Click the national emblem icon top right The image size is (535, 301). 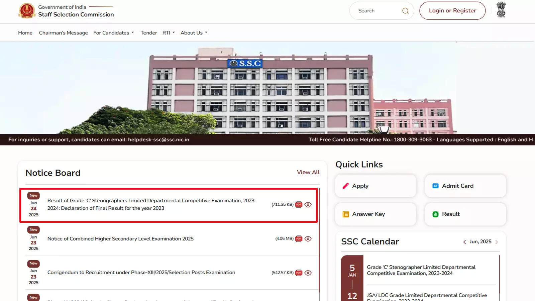501,10
